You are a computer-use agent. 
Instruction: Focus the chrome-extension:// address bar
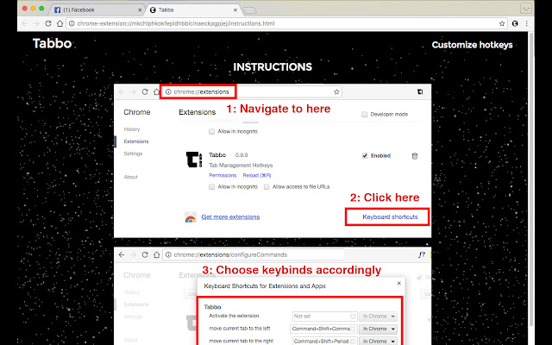coord(285,23)
